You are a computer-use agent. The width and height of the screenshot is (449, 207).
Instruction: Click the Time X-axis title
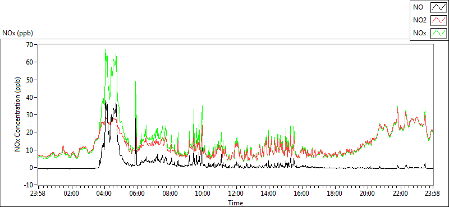click(235, 203)
